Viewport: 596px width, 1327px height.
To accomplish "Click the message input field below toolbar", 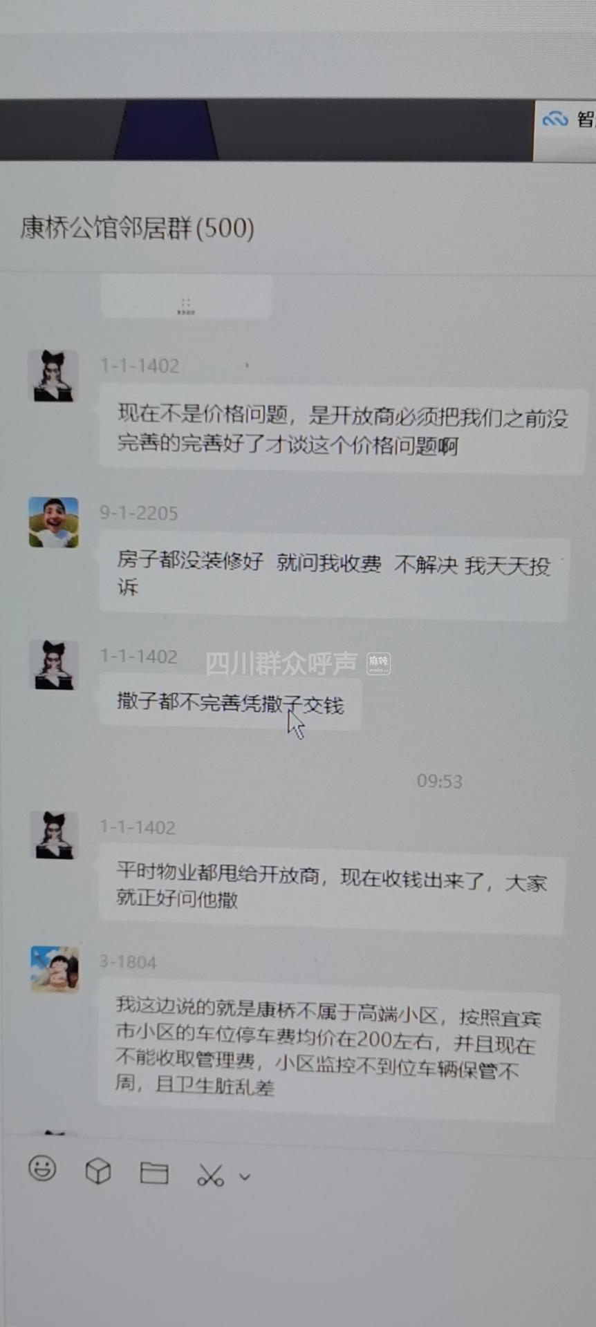I will (298, 1258).
